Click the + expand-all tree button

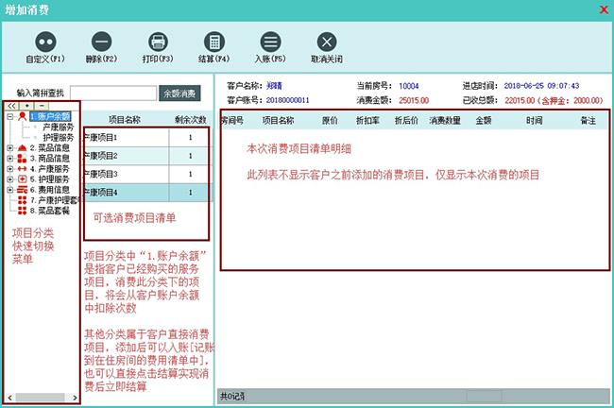click(26, 106)
